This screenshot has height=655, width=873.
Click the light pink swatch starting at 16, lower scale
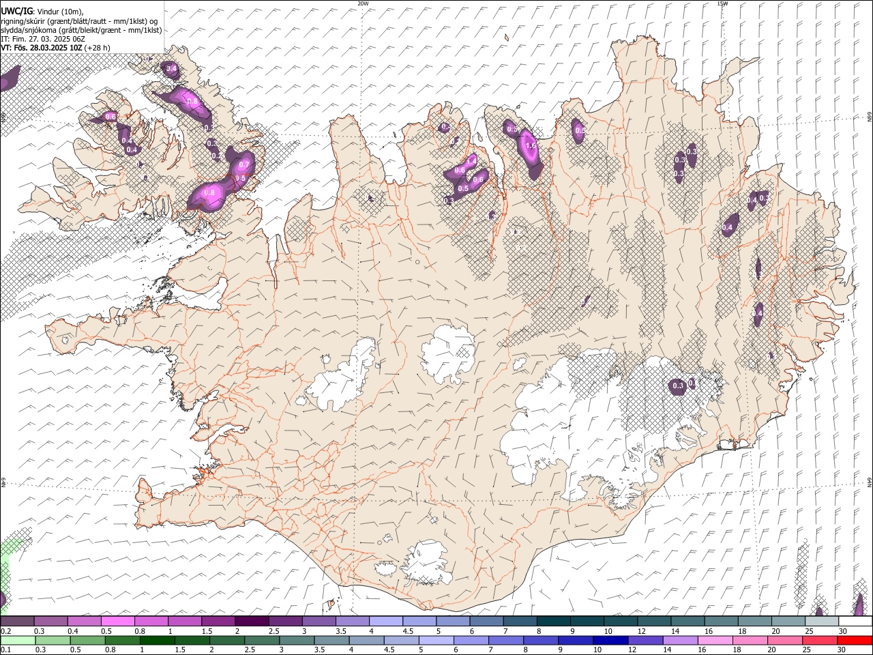715,640
